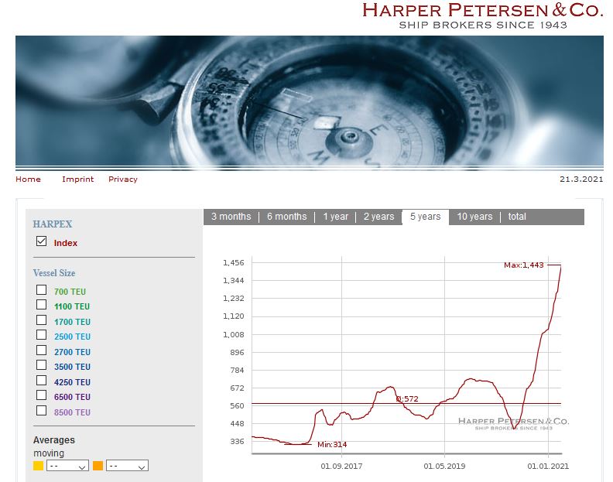Open the first moving average dropdown
This screenshot has width=613, height=482.
67,467
